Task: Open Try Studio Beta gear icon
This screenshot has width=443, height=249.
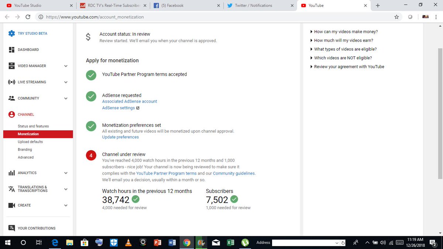Action: [11, 33]
